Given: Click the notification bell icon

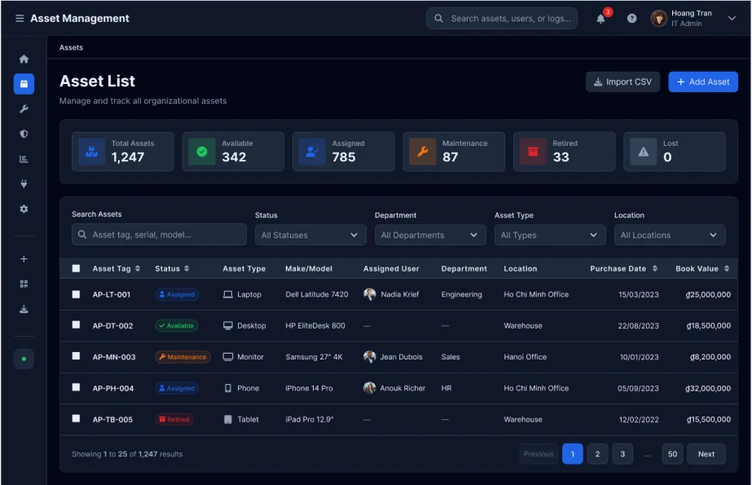Looking at the screenshot, I should 600,19.
